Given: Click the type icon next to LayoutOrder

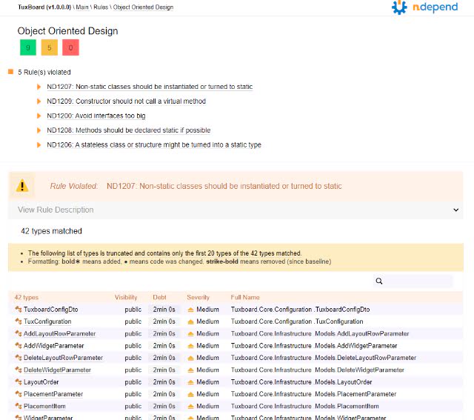Looking at the screenshot, I should tap(19, 382).
